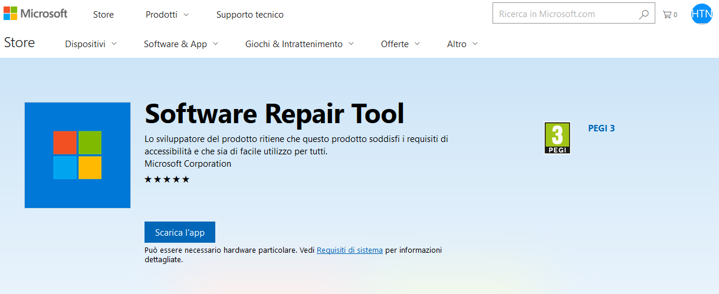Screen dimensions: 719x294
Task: Open the Store link in top bar
Action: pyautogui.click(x=103, y=14)
